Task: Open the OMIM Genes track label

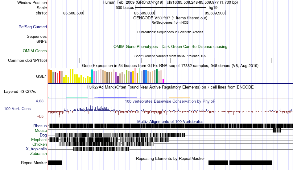Action: click(35, 51)
